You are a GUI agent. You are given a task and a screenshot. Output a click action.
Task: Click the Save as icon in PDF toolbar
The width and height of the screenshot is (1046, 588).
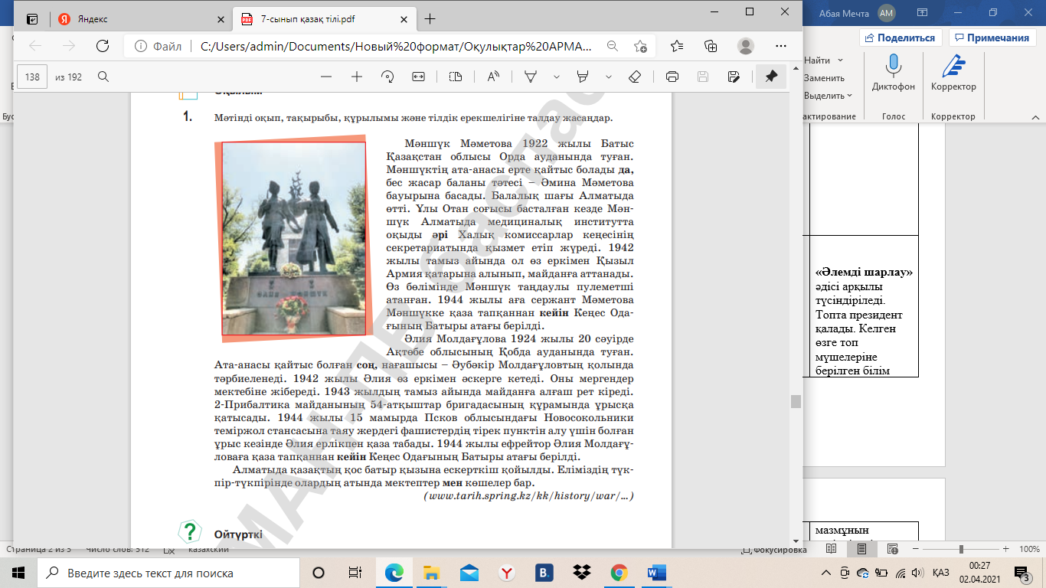734,77
